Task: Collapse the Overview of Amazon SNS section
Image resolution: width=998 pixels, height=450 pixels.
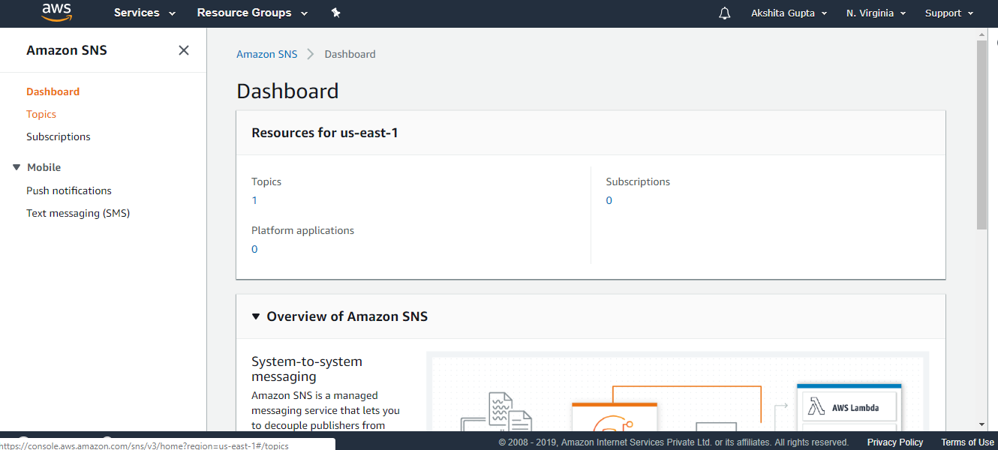Action: point(255,316)
